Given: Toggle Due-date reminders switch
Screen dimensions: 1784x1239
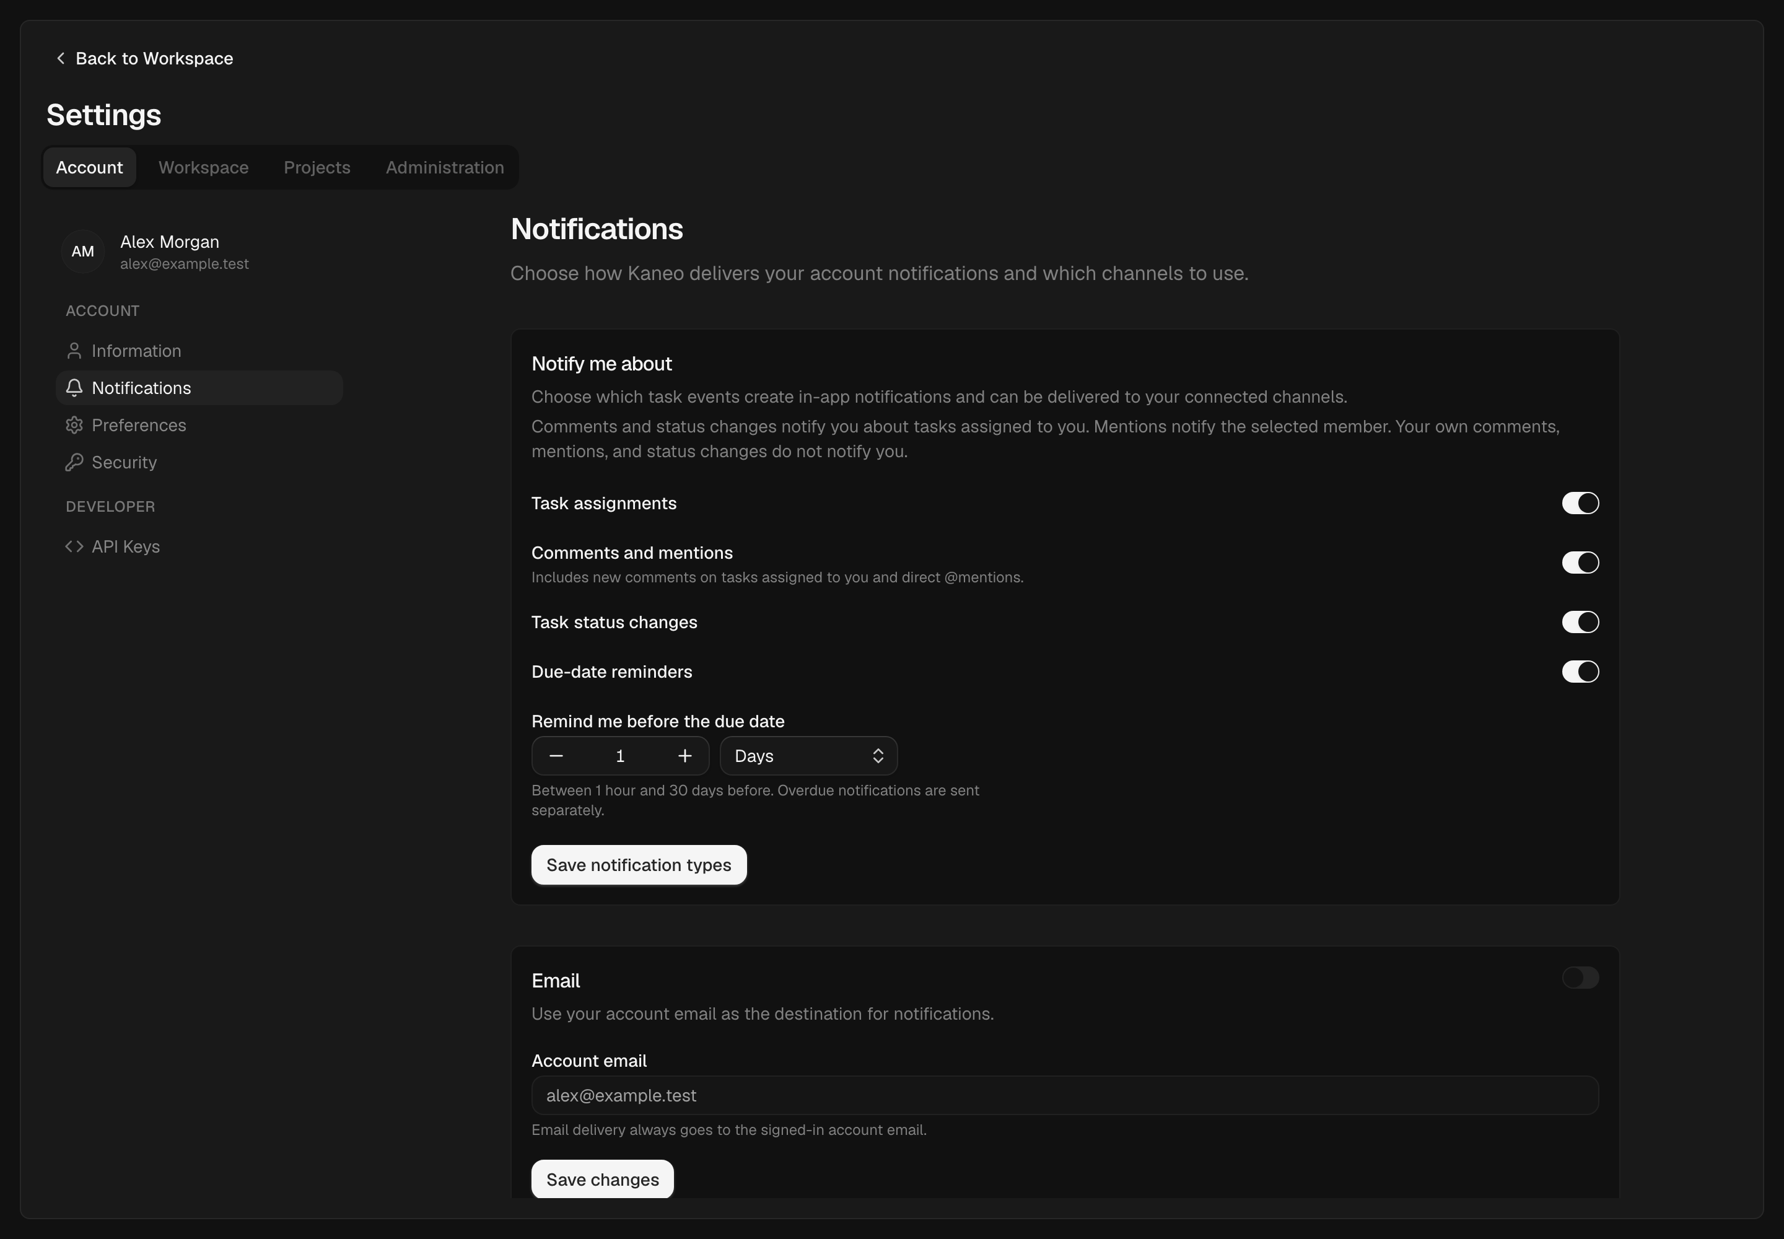Looking at the screenshot, I should click(1580, 672).
